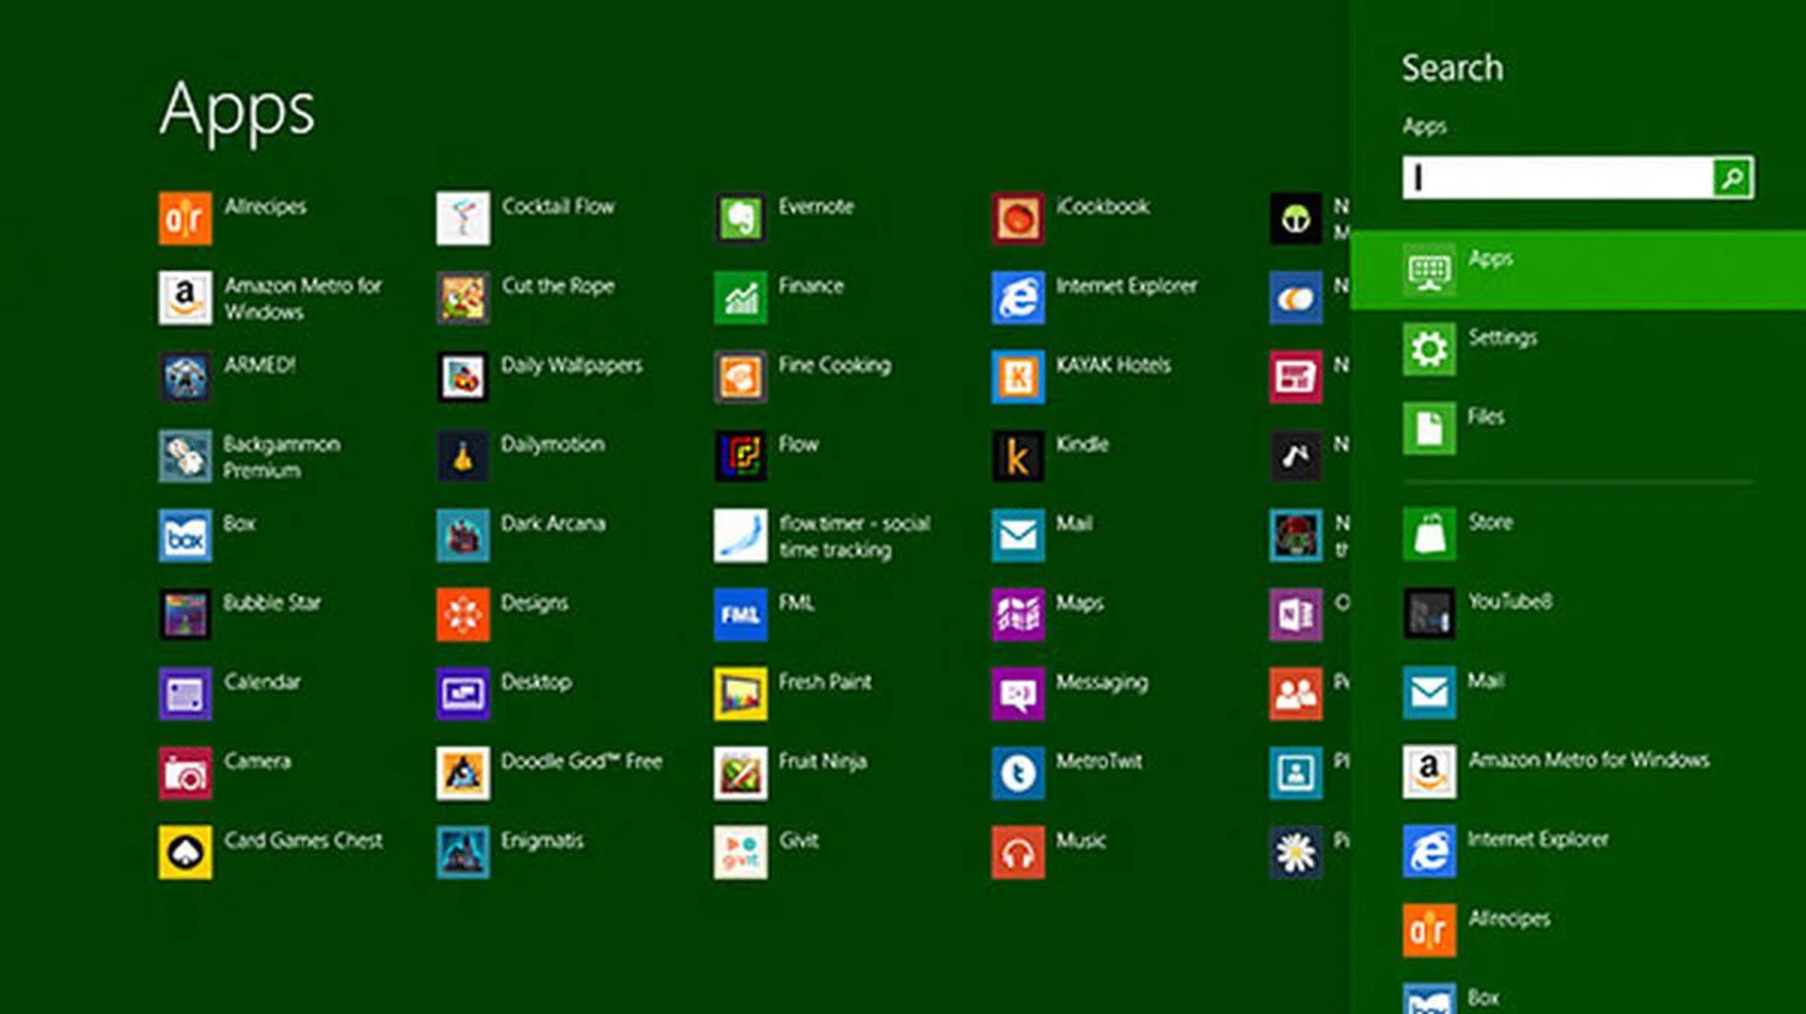Launch the Fruit Ninja icon
This screenshot has height=1014, width=1806.
pos(740,773)
